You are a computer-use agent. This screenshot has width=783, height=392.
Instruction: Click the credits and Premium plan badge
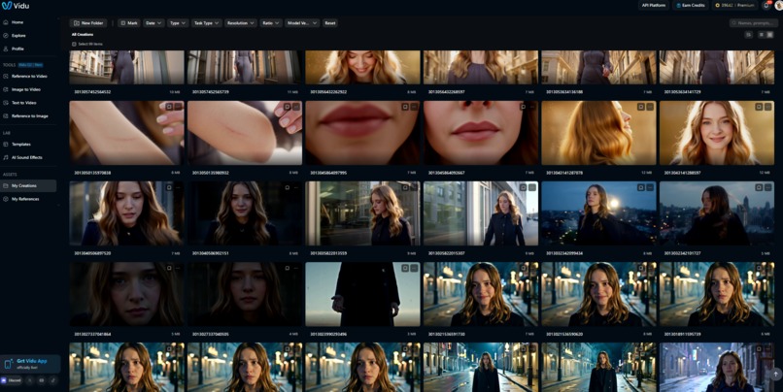coord(735,5)
